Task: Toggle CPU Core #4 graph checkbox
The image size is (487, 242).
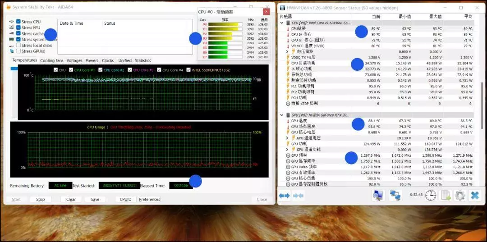Action: click(x=159, y=70)
